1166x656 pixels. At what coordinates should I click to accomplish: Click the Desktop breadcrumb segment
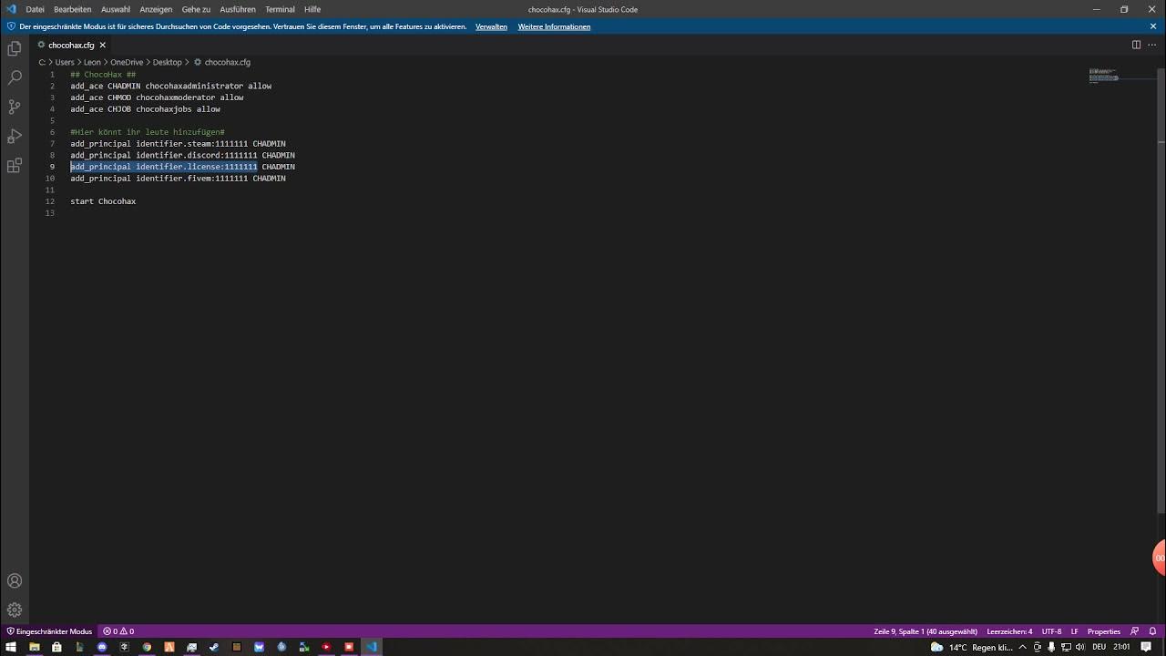tap(167, 62)
